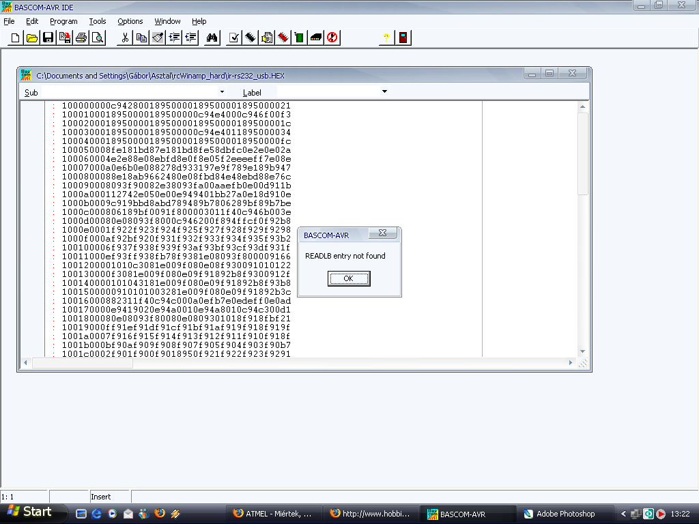Expand hidden system tray icons arrow

(x=623, y=514)
